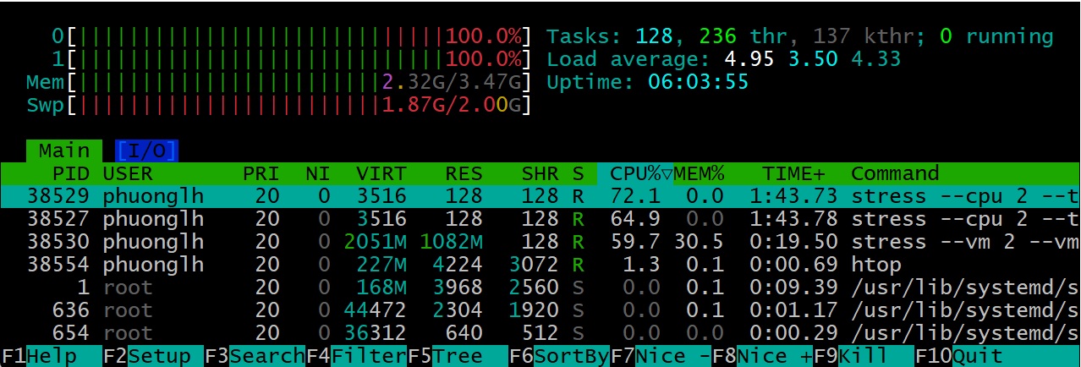
Task: Open the F4 Filter option
Action: point(356,356)
